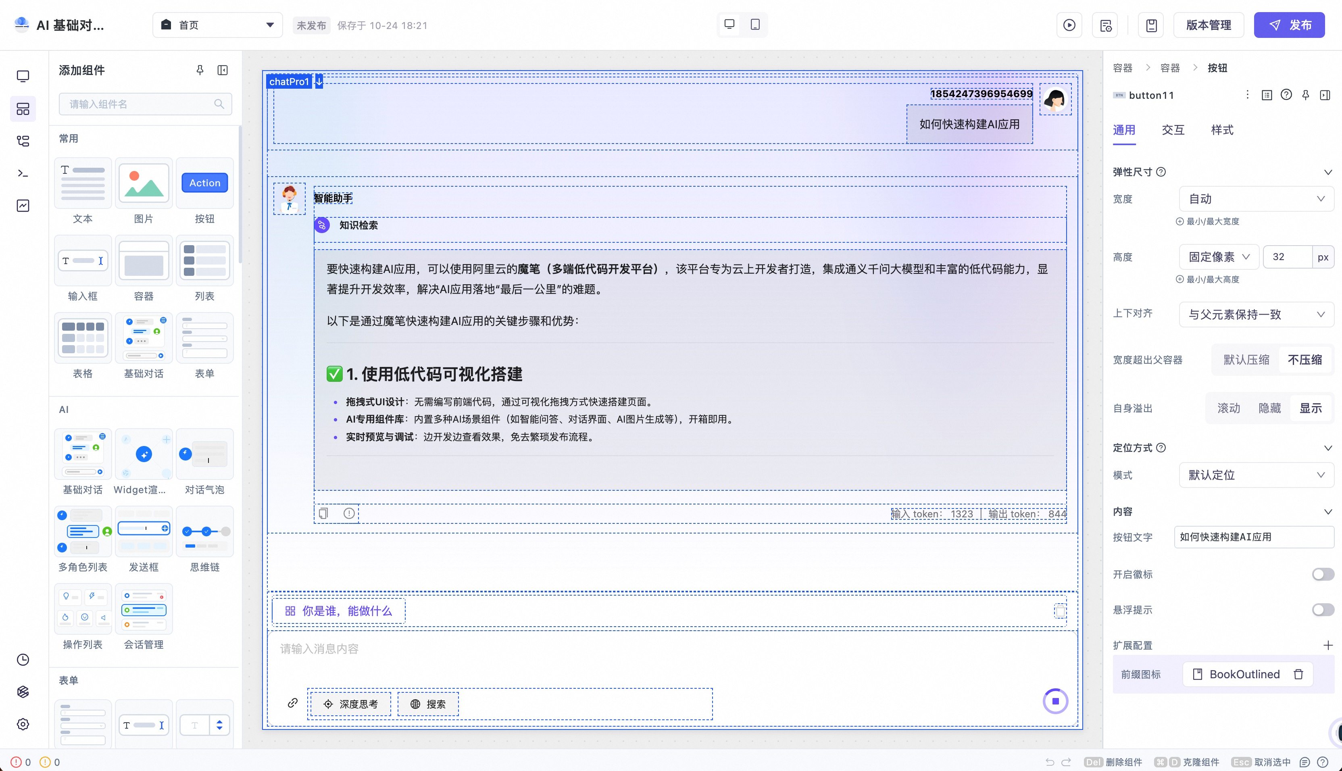This screenshot has width=1342, height=771.
Task: Open 版本管理 version management
Action: click(1208, 25)
